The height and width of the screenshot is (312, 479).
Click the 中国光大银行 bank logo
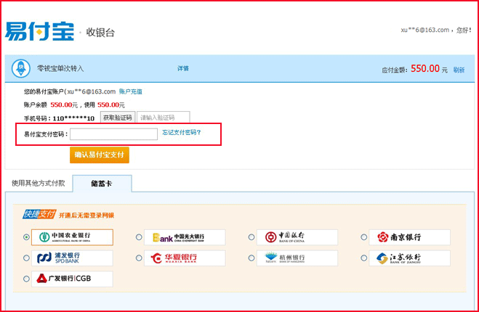point(185,237)
